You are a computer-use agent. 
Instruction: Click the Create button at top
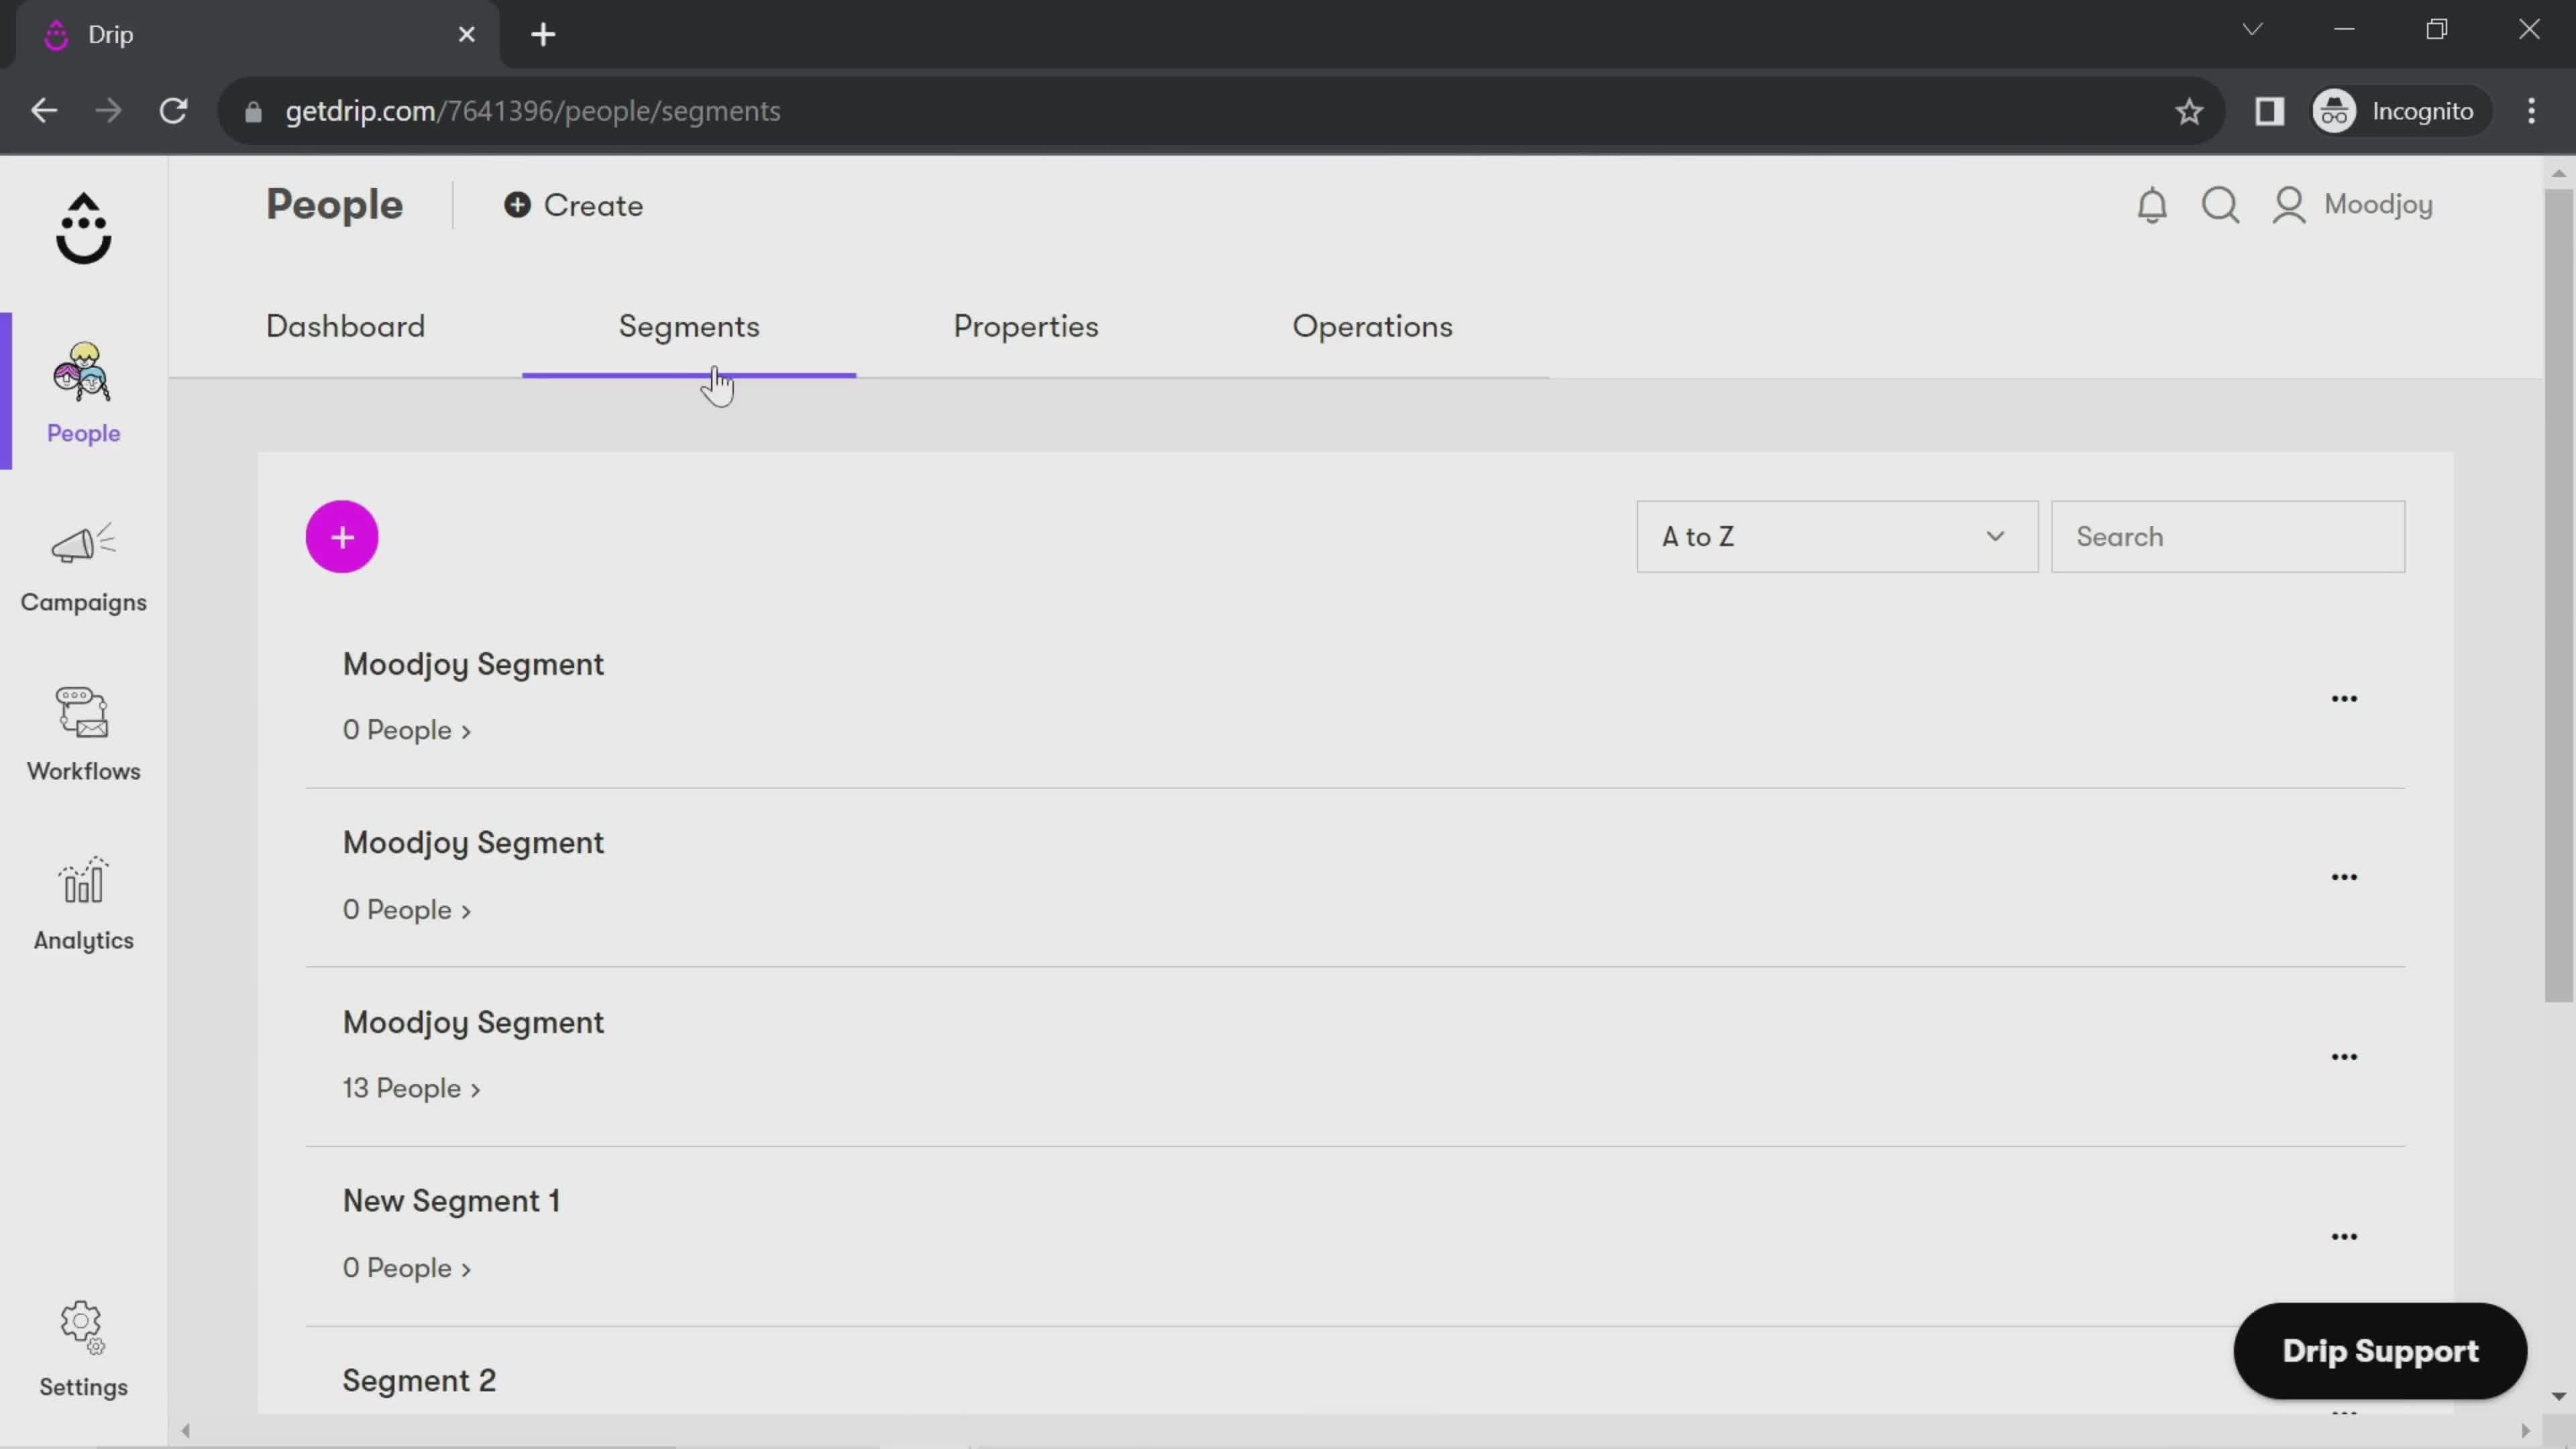point(574,205)
